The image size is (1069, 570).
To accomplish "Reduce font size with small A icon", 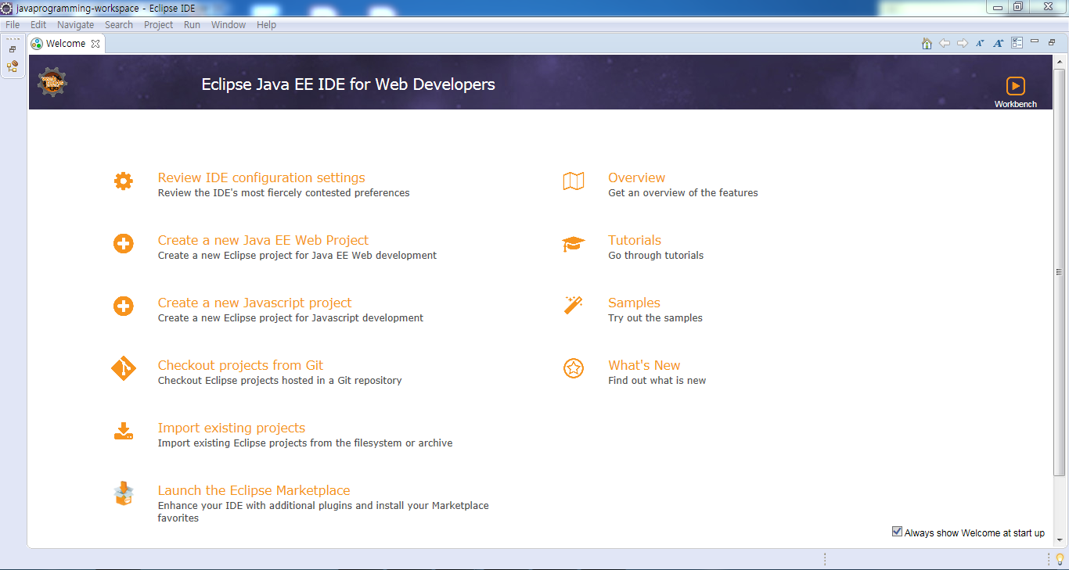I will [981, 44].
